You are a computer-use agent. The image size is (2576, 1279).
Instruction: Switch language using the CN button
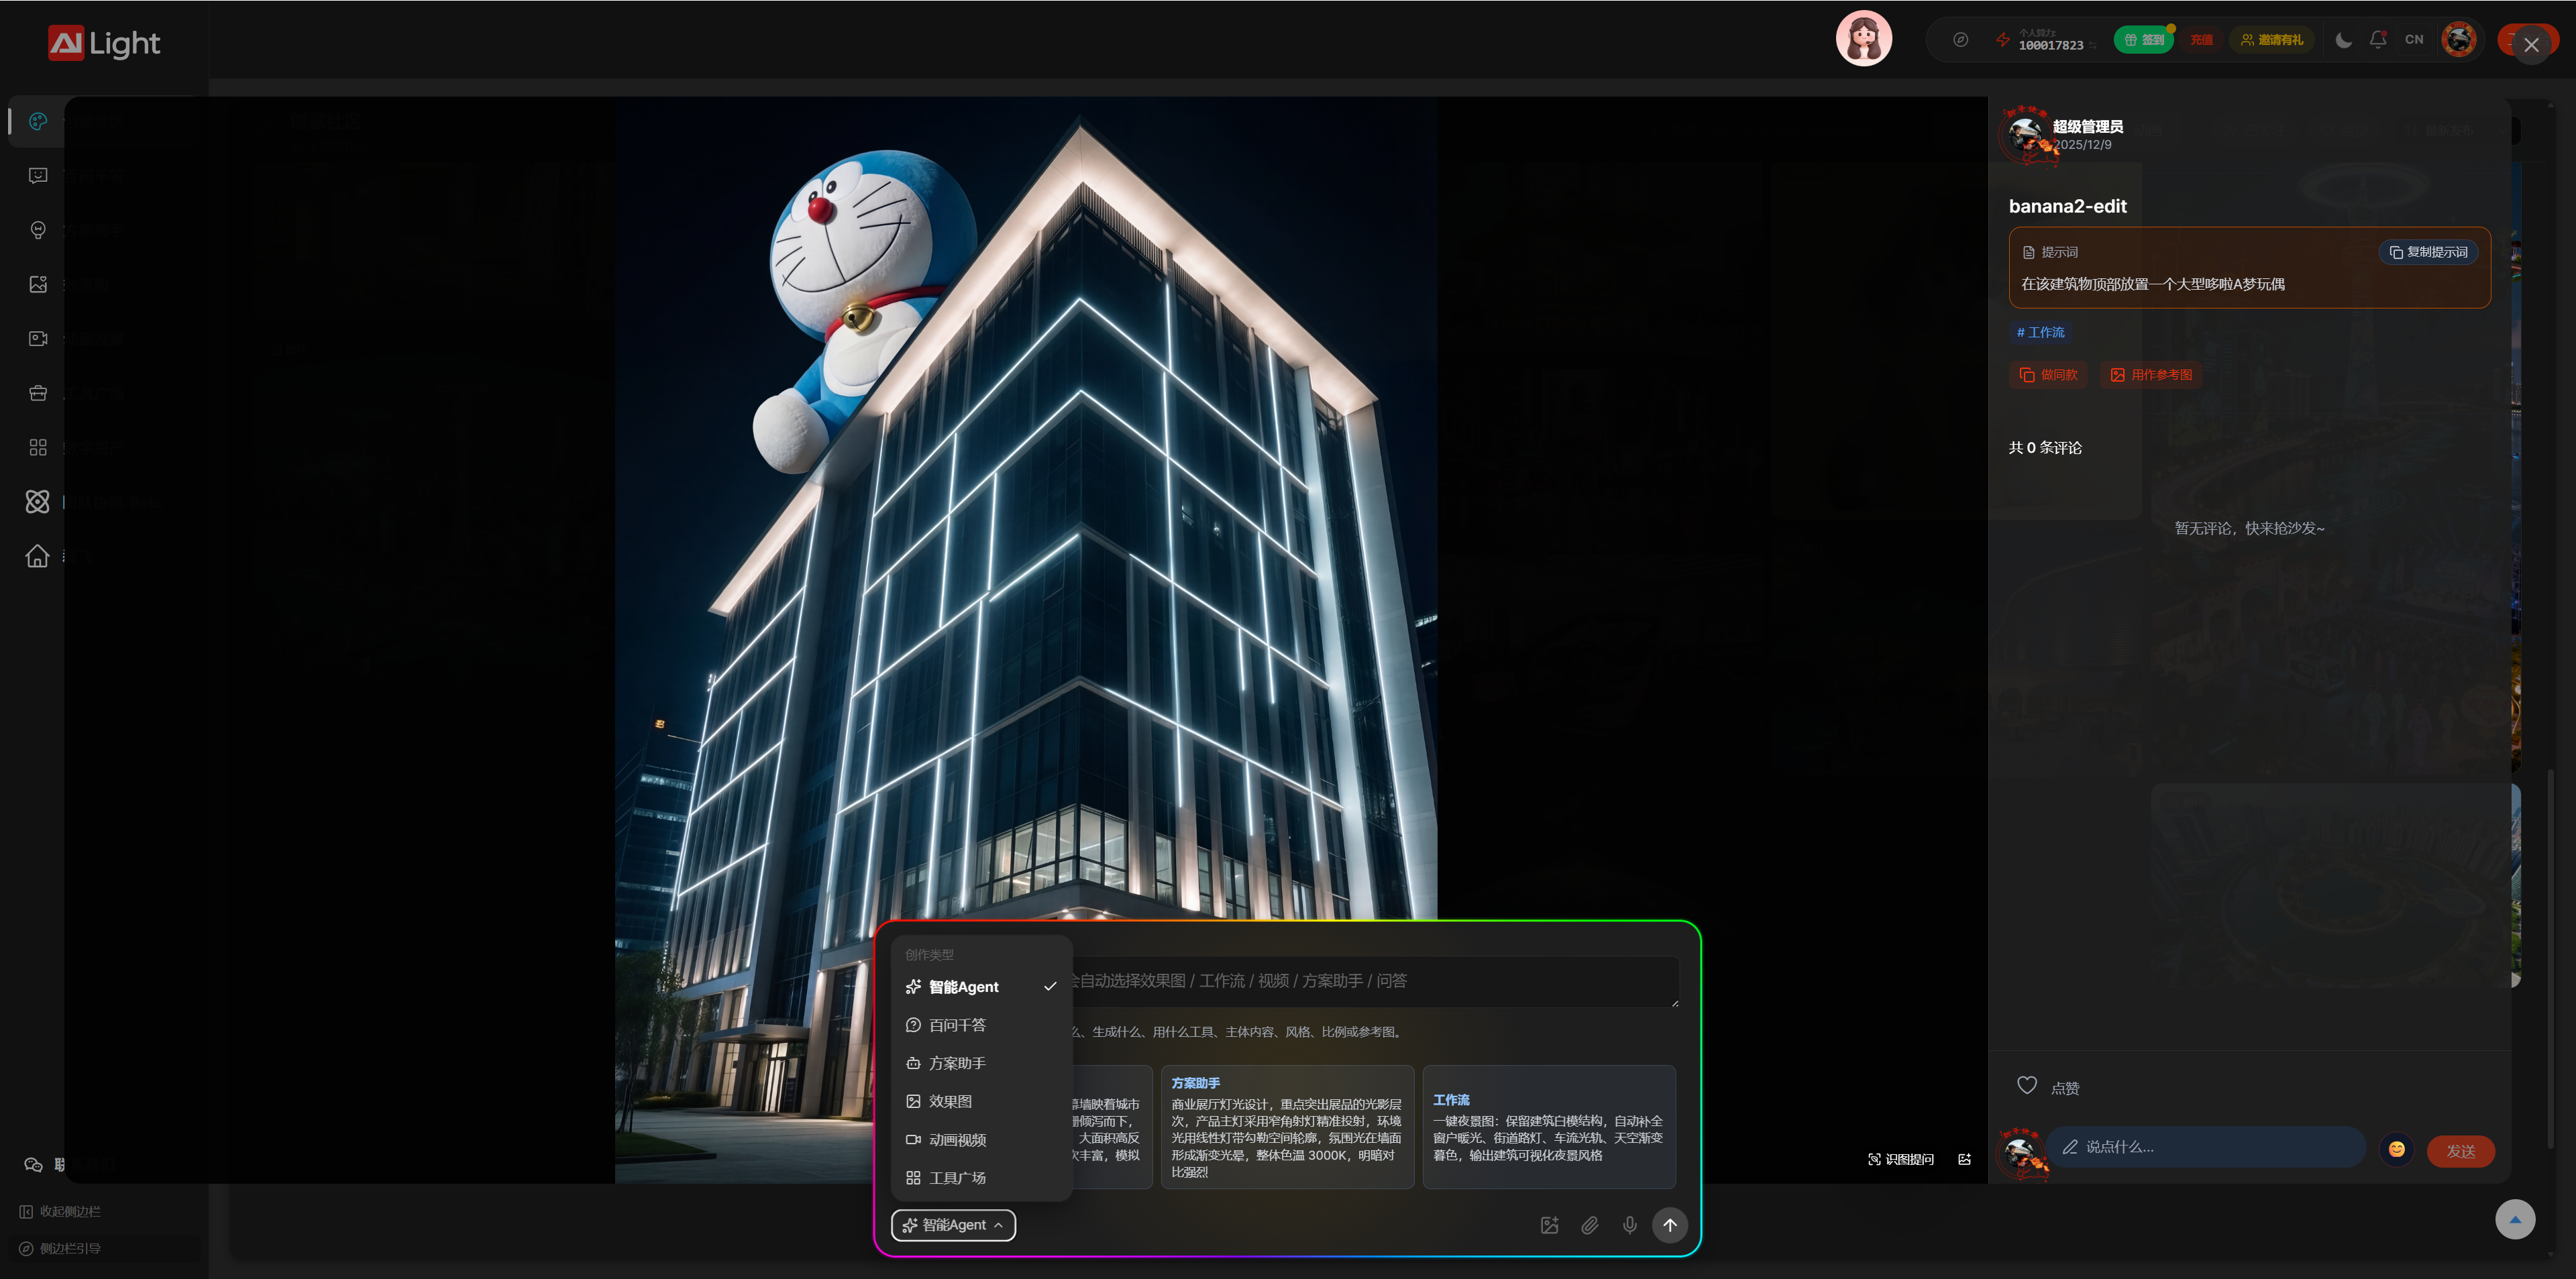tap(2413, 40)
